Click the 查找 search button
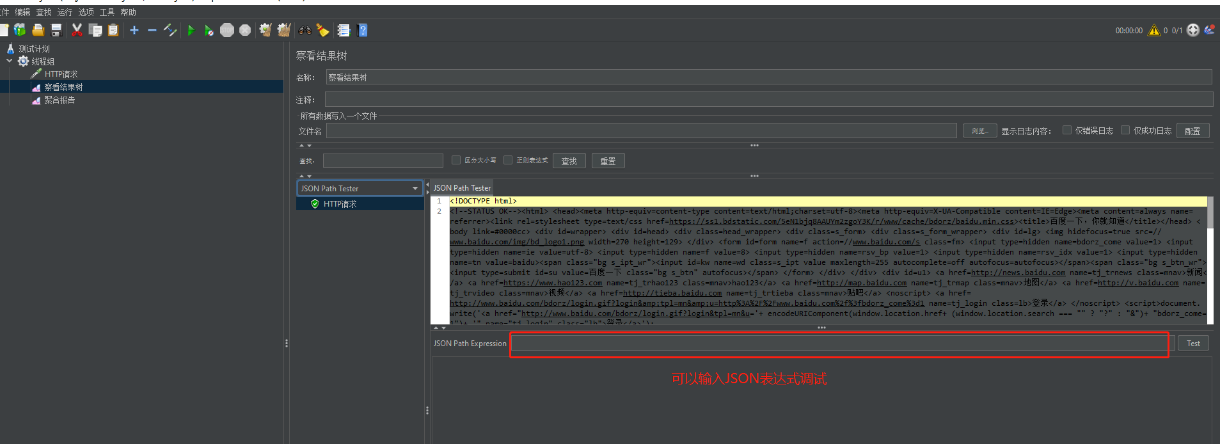1220x444 pixels. click(569, 161)
